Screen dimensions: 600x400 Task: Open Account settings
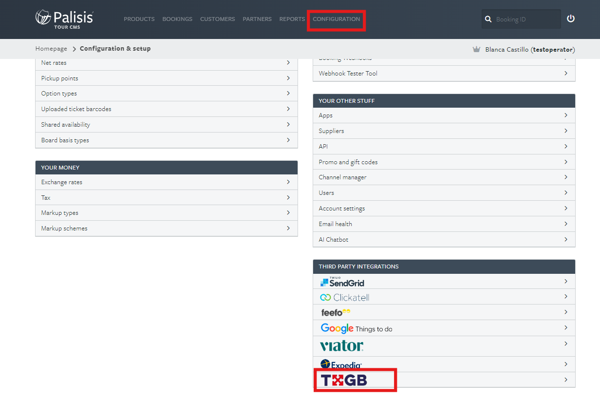(x=444, y=209)
